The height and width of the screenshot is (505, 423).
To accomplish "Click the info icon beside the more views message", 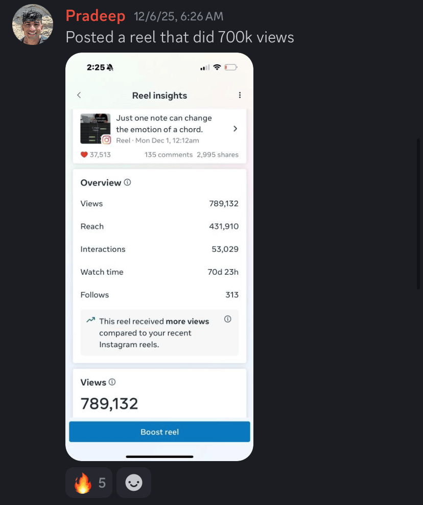I will [x=228, y=318].
